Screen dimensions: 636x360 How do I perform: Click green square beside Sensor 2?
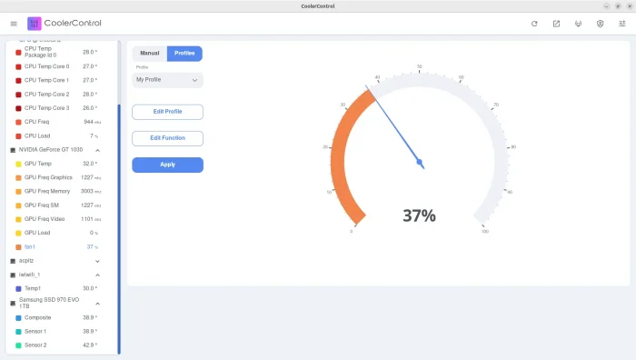18,345
